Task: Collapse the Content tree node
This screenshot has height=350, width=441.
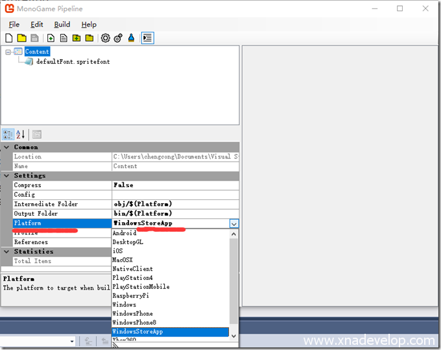Action: point(7,52)
